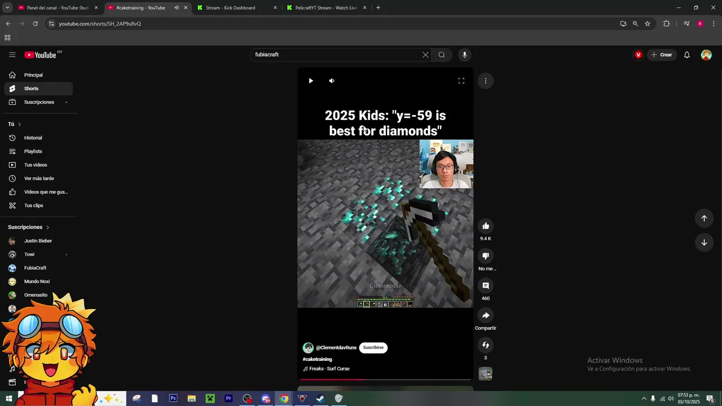722x406 pixels.
Task: Open Premiere Pro from the taskbar
Action: (228, 399)
